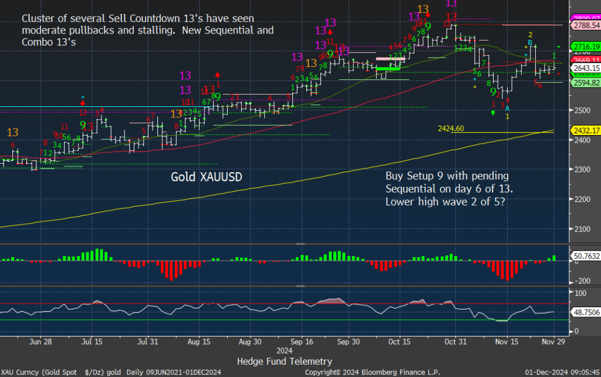
Task: Click the Hedge Fund Telemetry label
Action: [x=284, y=361]
